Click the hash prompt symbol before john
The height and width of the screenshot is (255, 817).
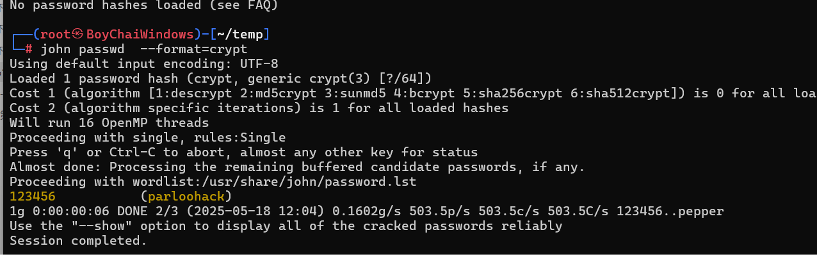pyautogui.click(x=28, y=49)
